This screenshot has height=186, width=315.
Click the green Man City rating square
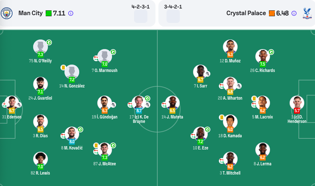coord(49,13)
